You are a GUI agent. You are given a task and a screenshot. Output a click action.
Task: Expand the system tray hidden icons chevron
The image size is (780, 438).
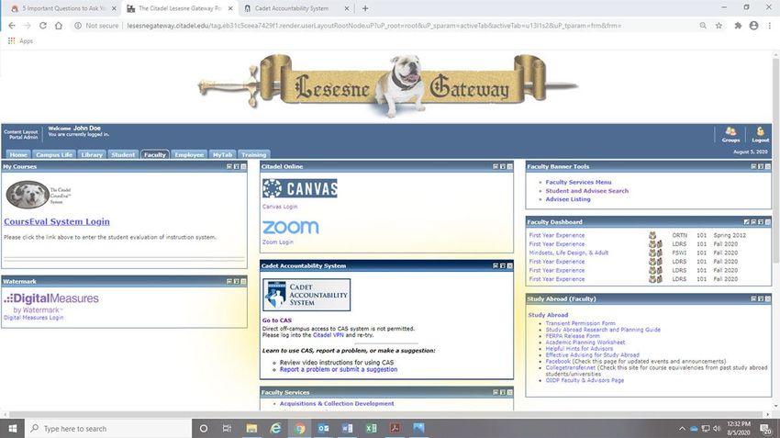[x=682, y=429]
